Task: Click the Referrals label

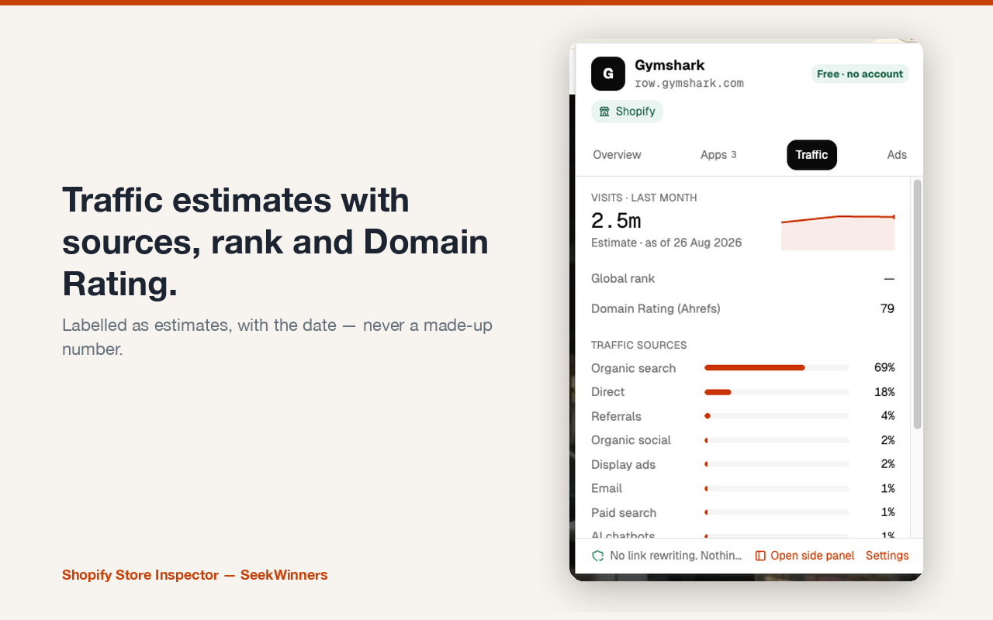Action: 616,417
